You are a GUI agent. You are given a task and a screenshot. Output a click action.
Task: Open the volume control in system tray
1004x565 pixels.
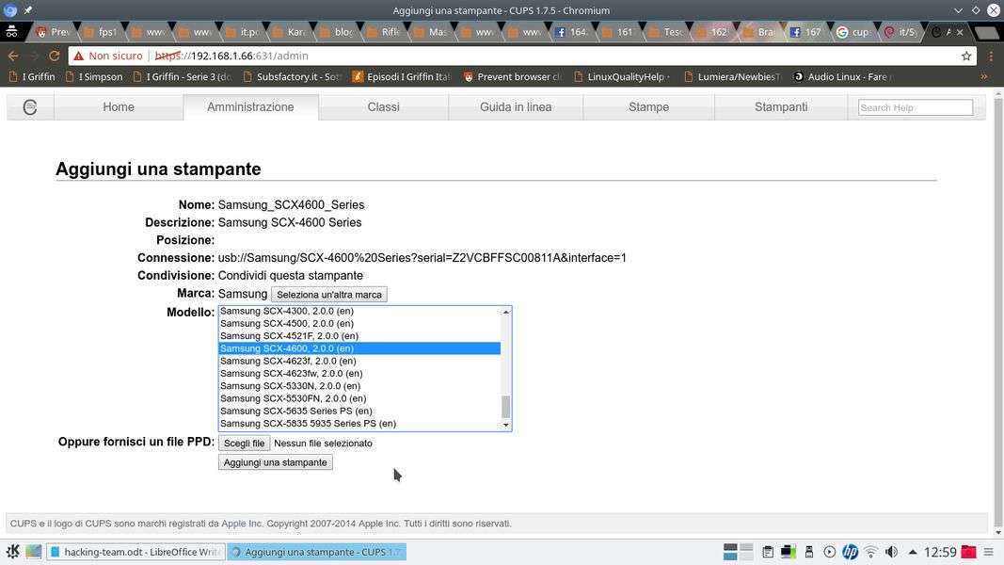coord(891,552)
